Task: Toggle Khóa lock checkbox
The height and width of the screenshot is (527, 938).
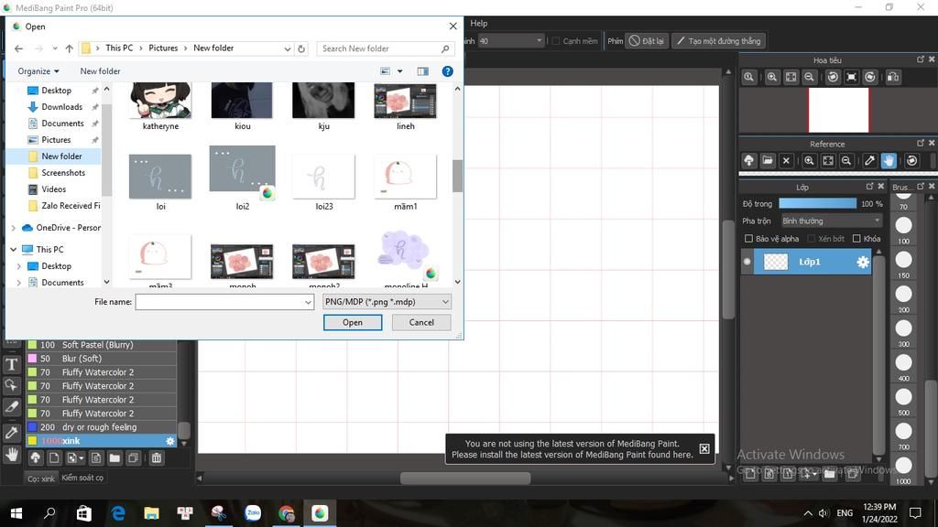Action: [856, 239]
